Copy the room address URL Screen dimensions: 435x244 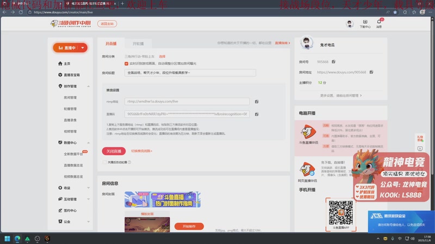pyautogui.click(x=371, y=72)
